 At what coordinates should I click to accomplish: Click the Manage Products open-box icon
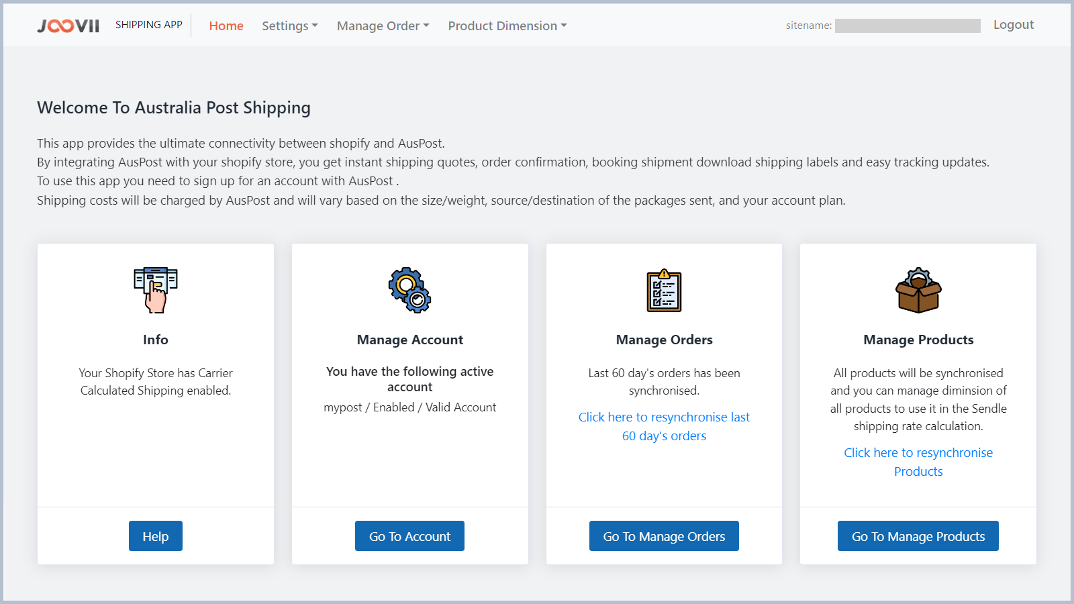click(x=918, y=293)
